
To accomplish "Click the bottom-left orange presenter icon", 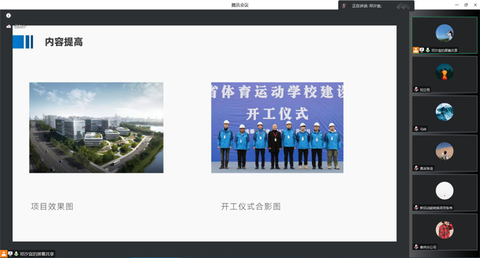I will pyautogui.click(x=4, y=254).
